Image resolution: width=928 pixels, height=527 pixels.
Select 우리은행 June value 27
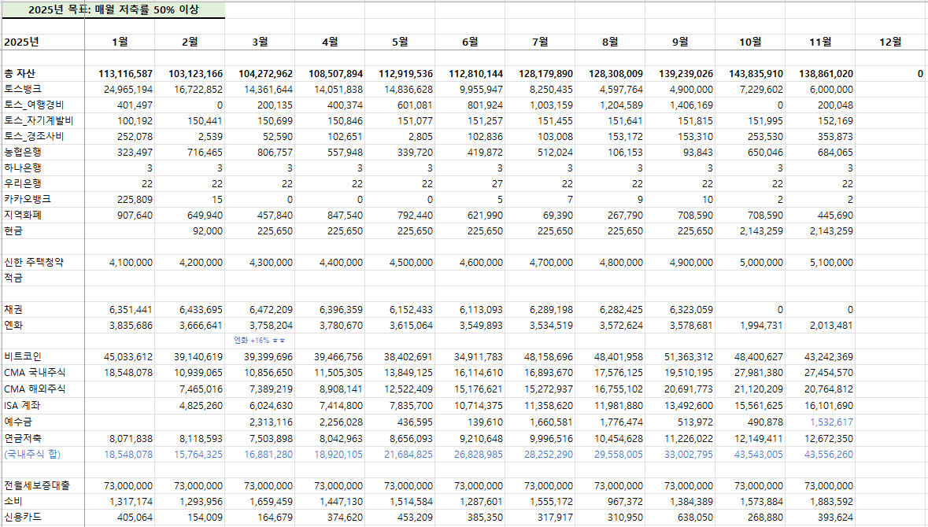coord(497,184)
